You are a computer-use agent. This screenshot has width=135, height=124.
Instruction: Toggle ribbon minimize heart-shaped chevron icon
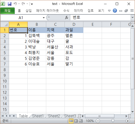[x=109, y=11]
